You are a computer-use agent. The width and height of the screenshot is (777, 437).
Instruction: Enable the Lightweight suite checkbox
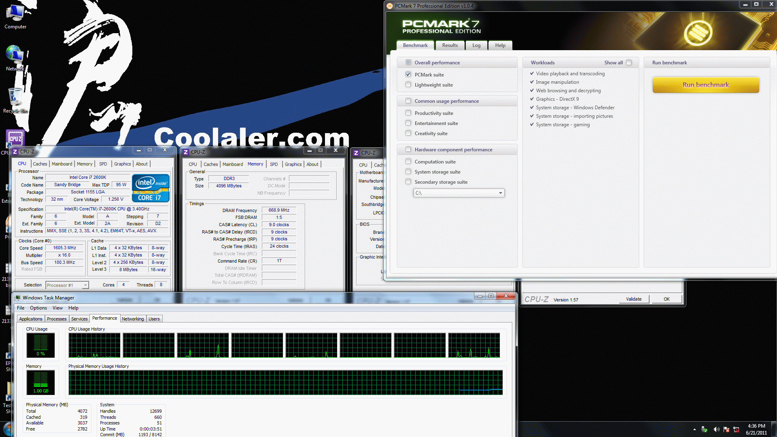(x=408, y=85)
